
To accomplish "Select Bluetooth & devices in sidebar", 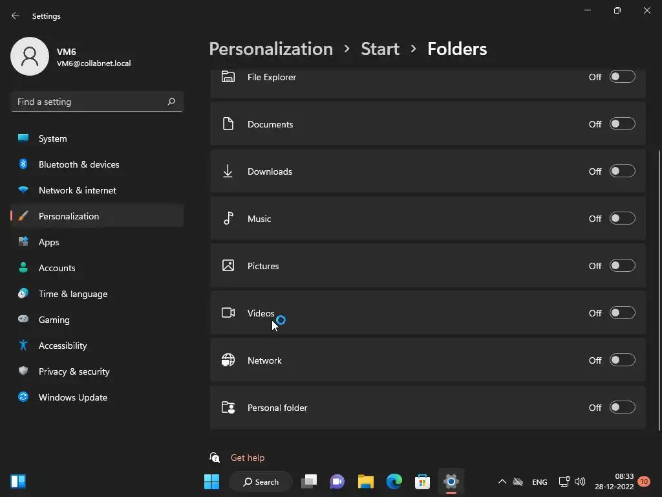I will click(x=78, y=164).
